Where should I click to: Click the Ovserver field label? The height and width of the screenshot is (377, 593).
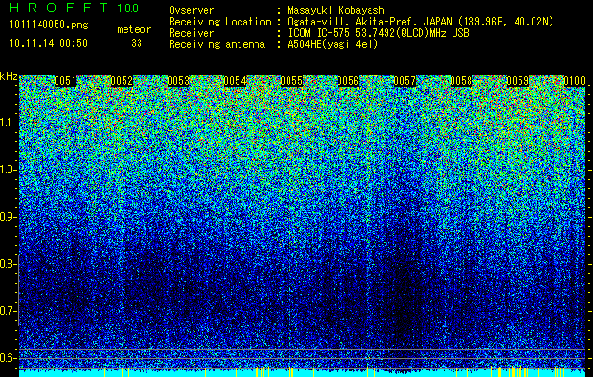[x=191, y=10]
